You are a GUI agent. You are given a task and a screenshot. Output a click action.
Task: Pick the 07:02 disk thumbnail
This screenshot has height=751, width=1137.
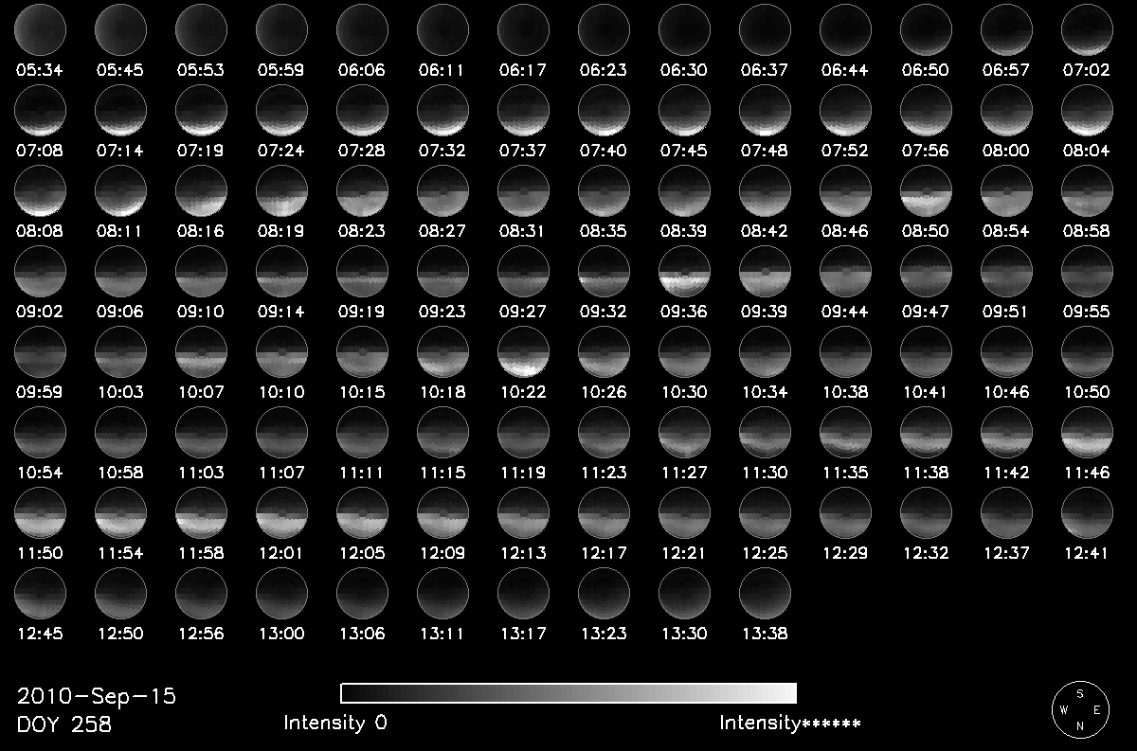click(1087, 27)
